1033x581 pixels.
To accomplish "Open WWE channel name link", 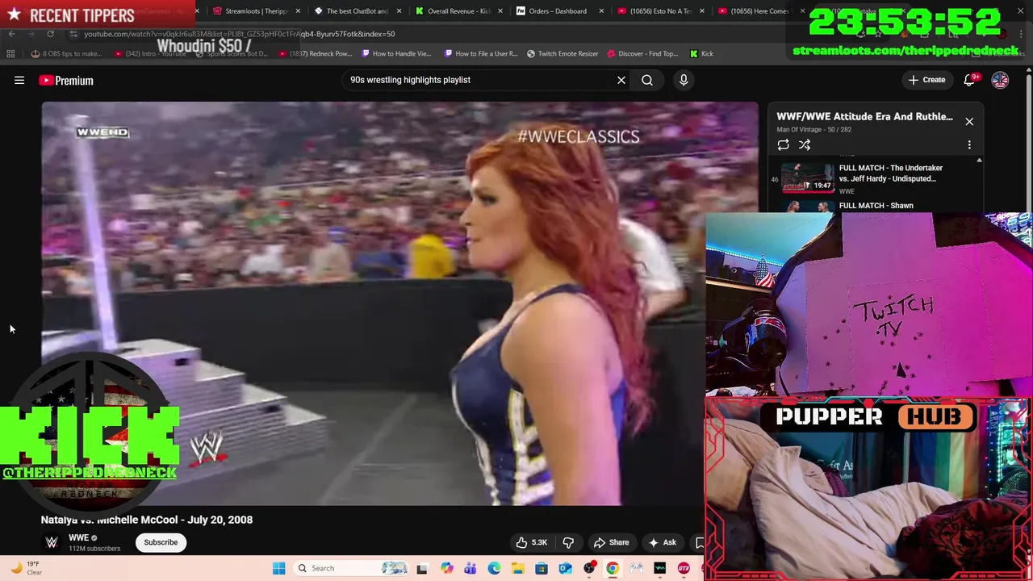I will coord(78,537).
